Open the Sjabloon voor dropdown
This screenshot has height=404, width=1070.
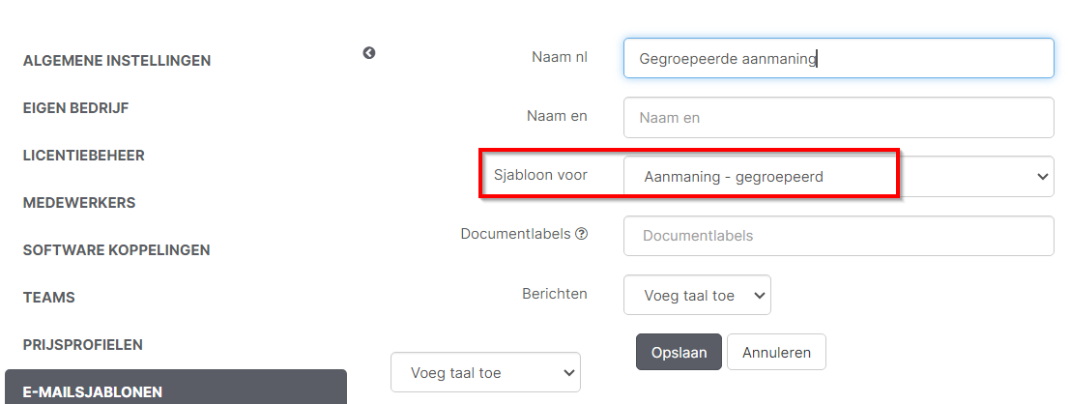[x=837, y=177]
